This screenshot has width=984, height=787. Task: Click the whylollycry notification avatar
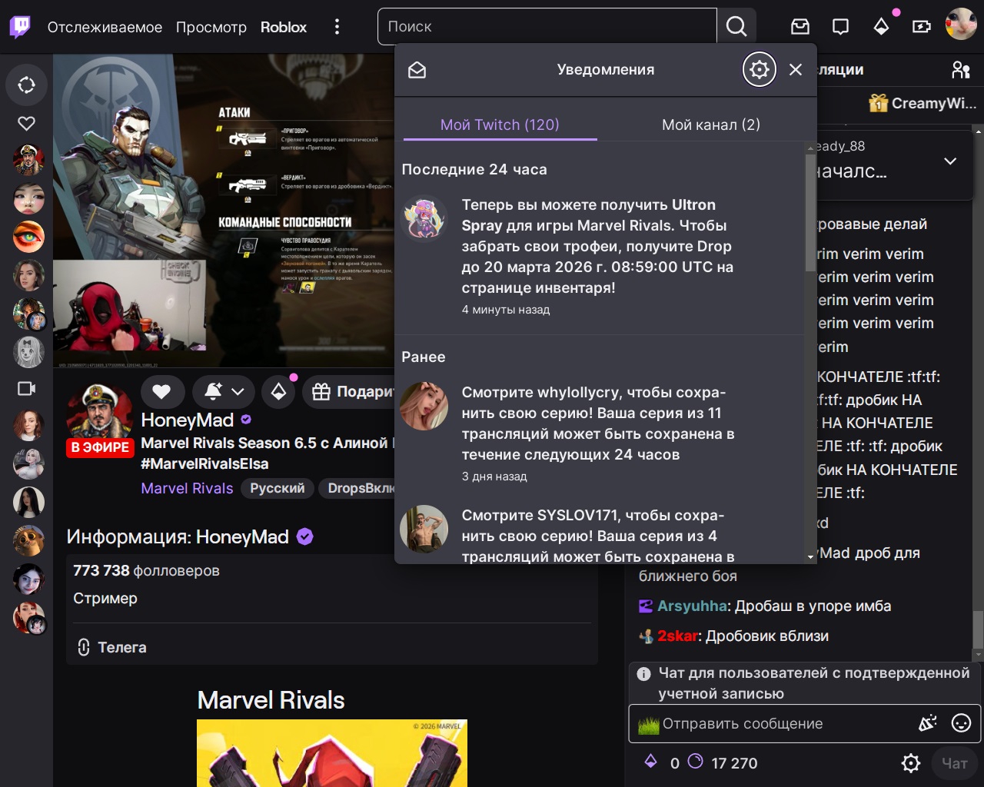424,407
